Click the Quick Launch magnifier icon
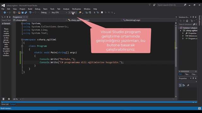The height and width of the screenshot is (113, 202). [x=185, y=5]
